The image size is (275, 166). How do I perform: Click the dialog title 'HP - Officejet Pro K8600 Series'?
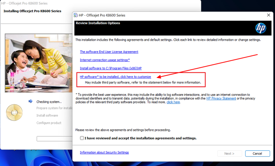pos(102,15)
